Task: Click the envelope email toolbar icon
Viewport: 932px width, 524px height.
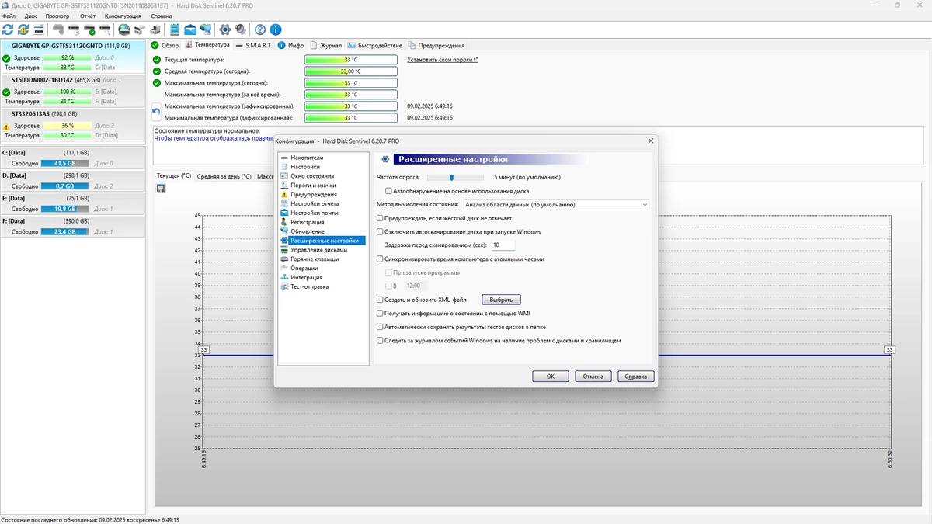Action: 190,29
